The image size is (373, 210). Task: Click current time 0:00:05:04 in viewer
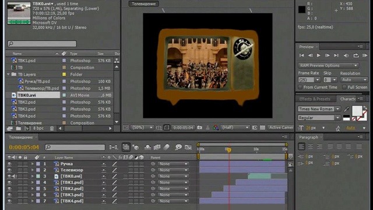point(183,128)
